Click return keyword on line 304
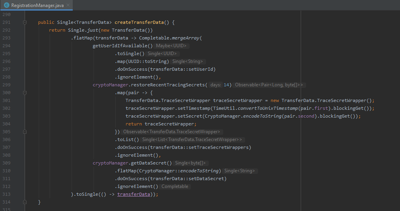 pos(134,124)
